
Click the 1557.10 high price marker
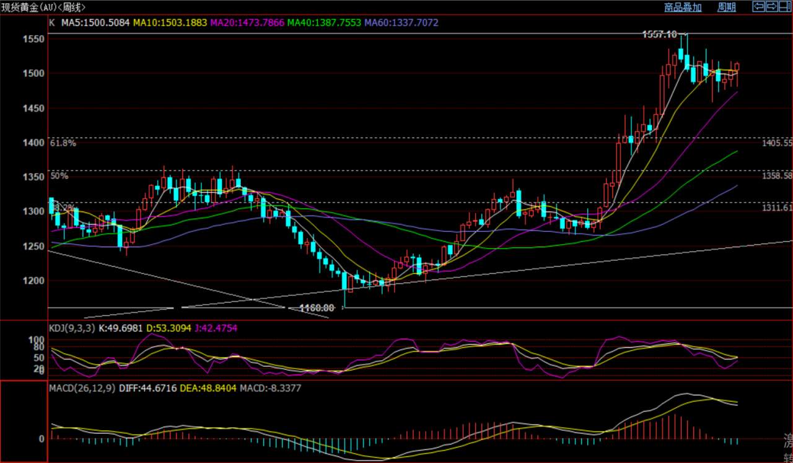659,35
